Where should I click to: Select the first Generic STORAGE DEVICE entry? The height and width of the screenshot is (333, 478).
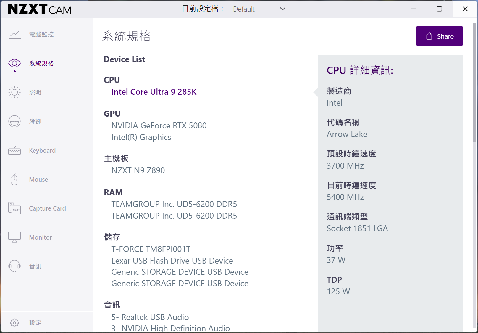point(180,272)
